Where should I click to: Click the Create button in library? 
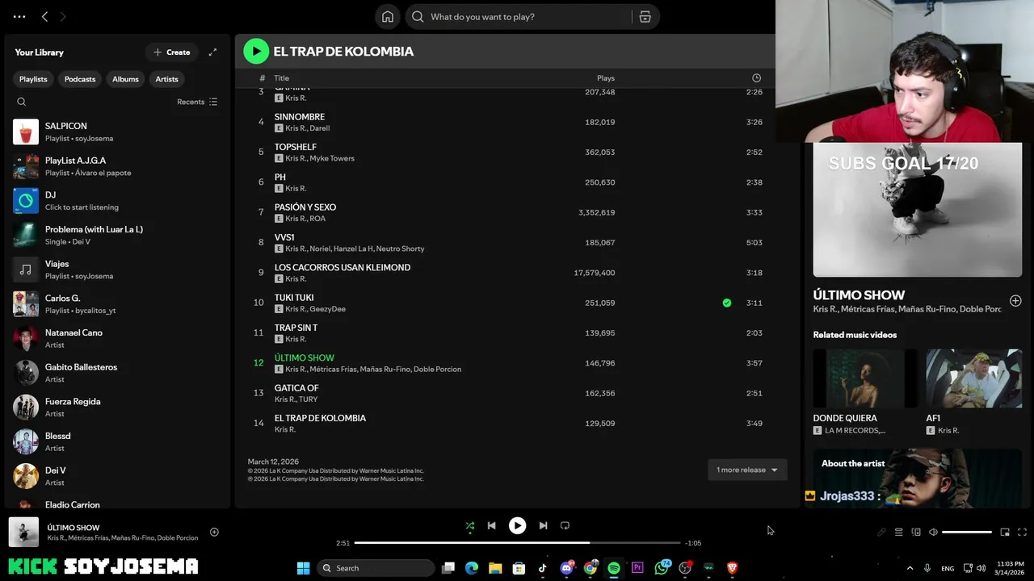point(172,52)
